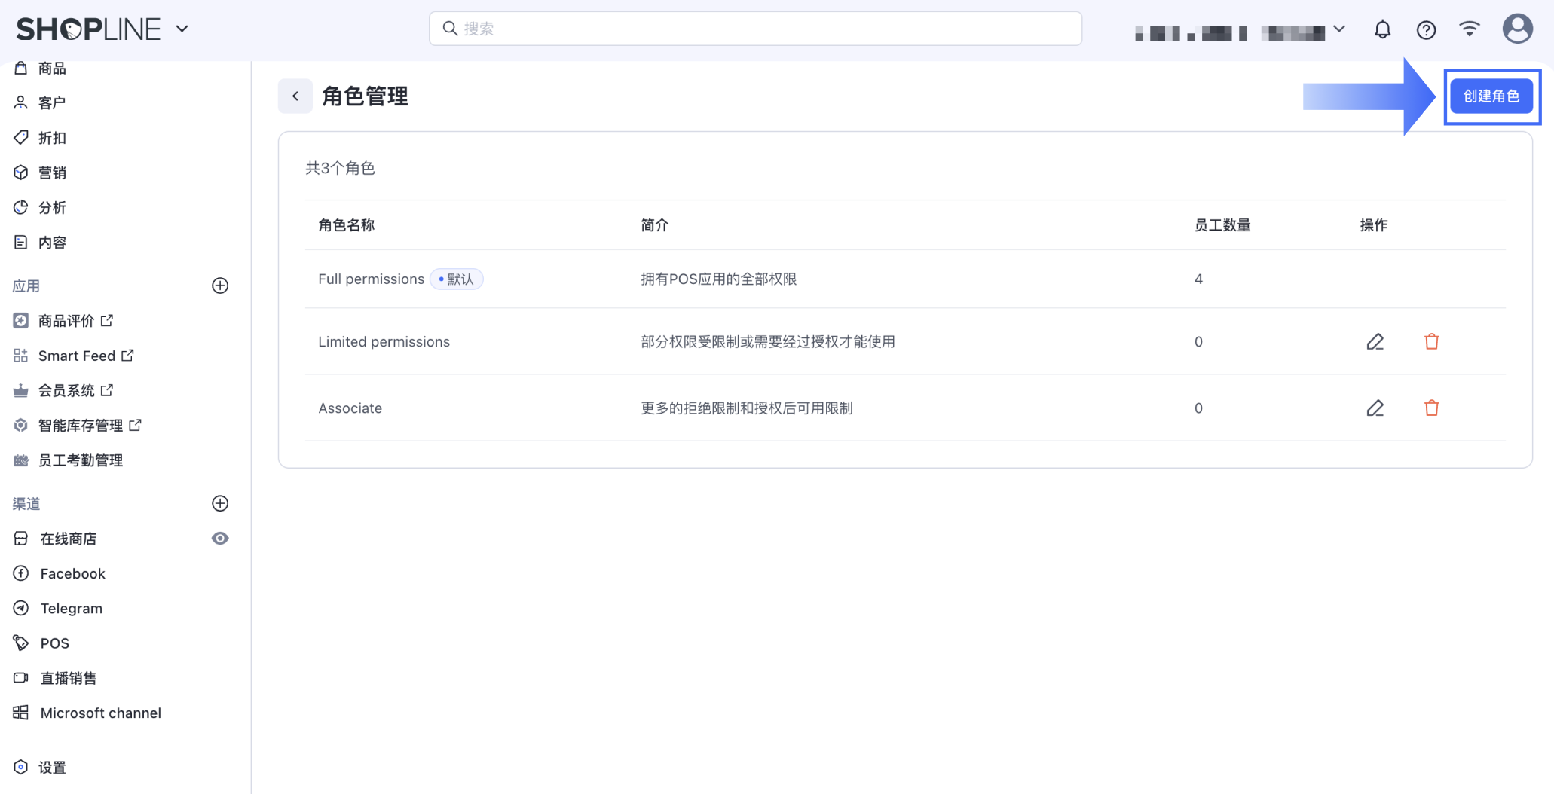Open Smart Feed external app link

pyautogui.click(x=76, y=356)
